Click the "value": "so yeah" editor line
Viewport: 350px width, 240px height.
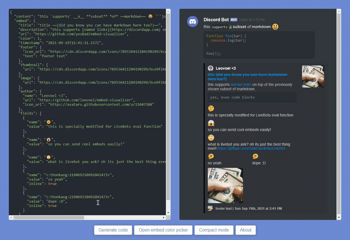coord(47,179)
